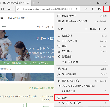Select 印刷 print menu item
This screenshot has height=107, width=110.
(82, 69)
